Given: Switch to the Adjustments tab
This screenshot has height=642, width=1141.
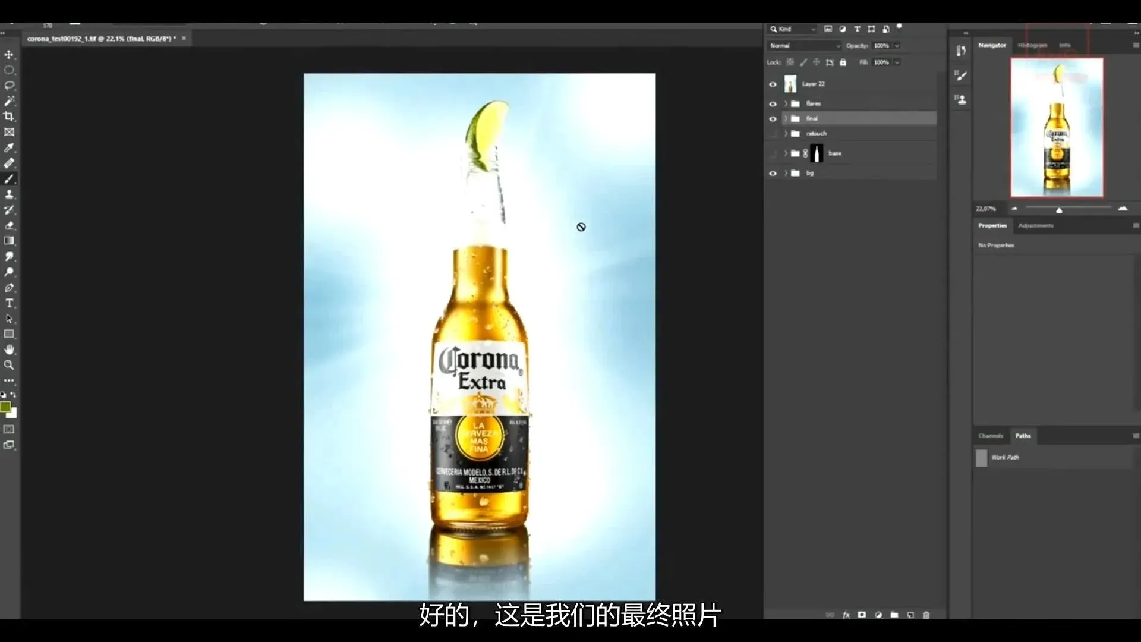Looking at the screenshot, I should pos(1036,226).
